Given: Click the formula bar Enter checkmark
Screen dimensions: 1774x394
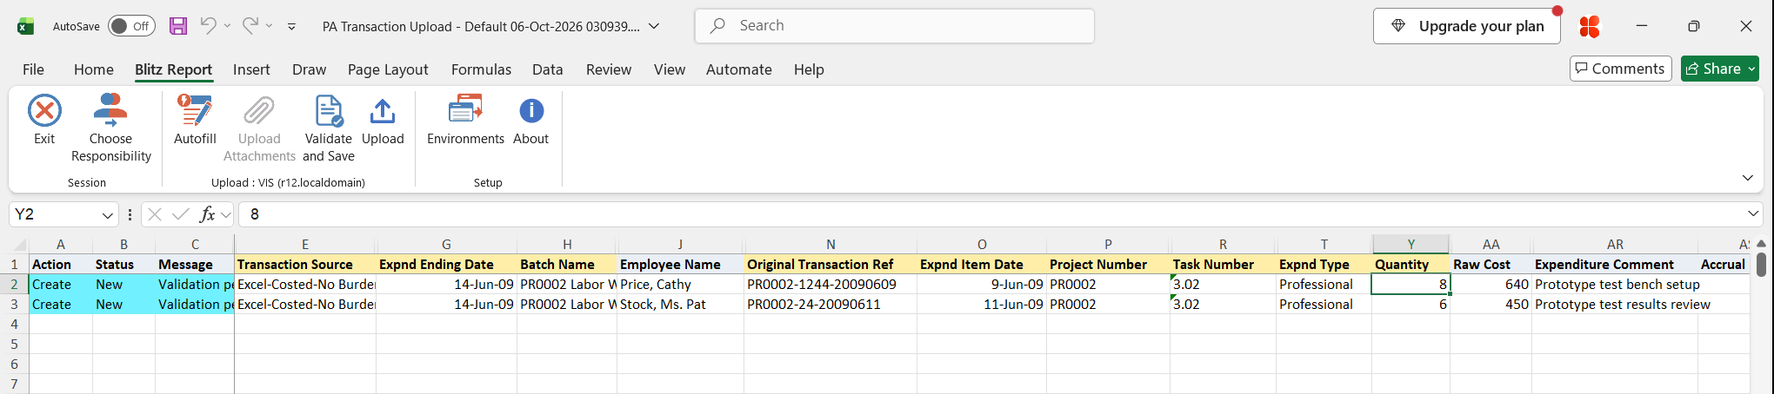Looking at the screenshot, I should tap(181, 214).
